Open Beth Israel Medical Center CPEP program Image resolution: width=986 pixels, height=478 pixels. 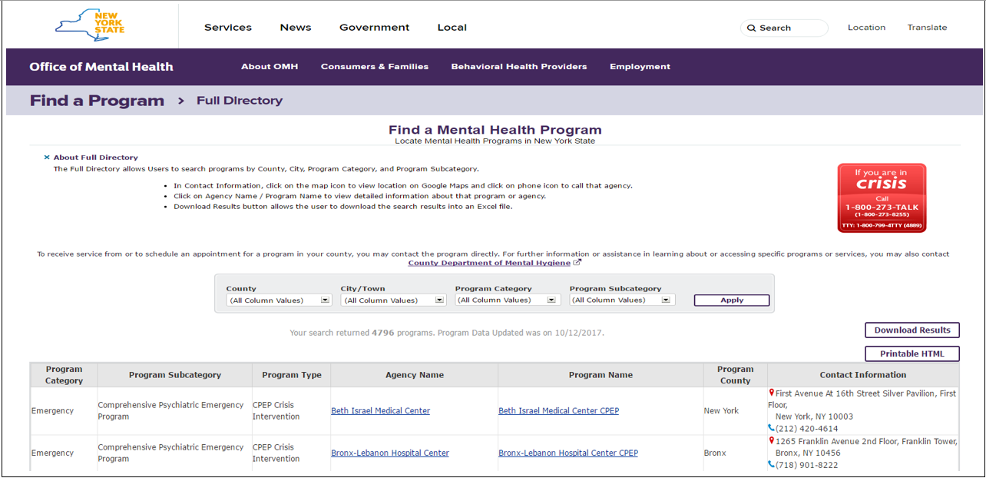558,411
